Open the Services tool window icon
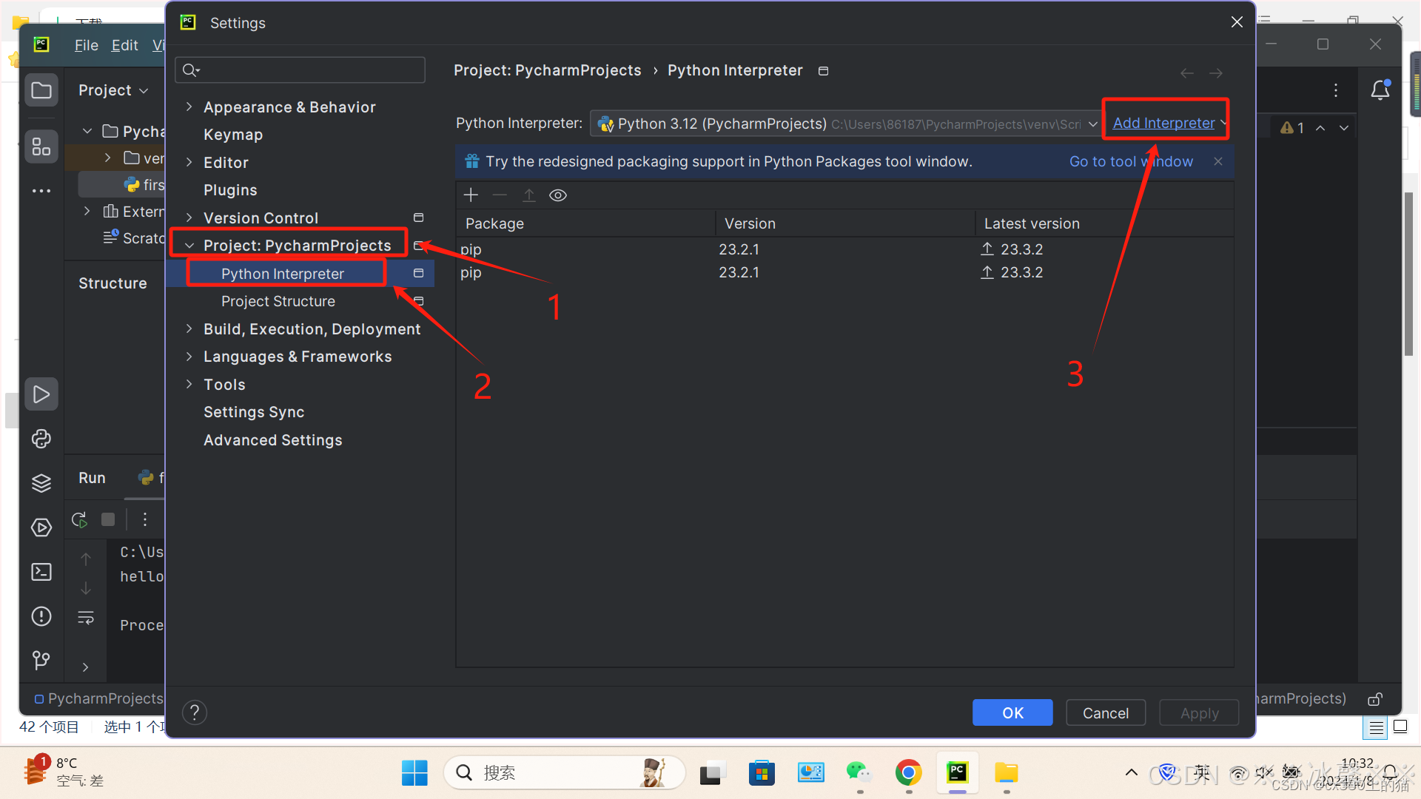The image size is (1421, 799). point(41,527)
